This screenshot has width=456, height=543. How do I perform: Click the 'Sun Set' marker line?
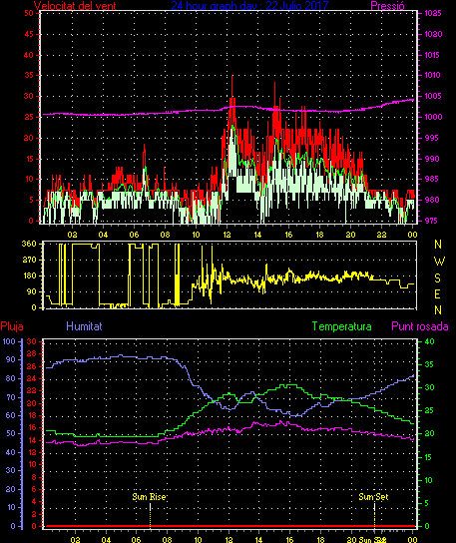[374, 515]
